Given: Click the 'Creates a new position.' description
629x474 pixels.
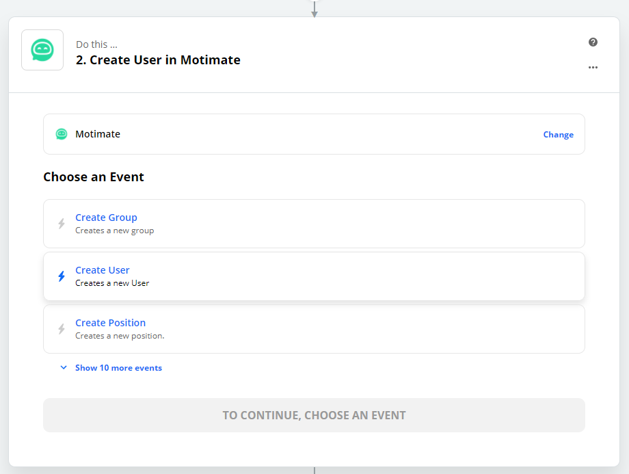Looking at the screenshot, I should 120,336.
